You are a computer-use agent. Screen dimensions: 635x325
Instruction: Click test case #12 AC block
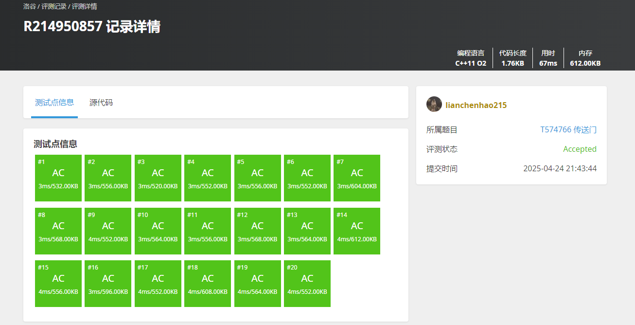pos(257,231)
